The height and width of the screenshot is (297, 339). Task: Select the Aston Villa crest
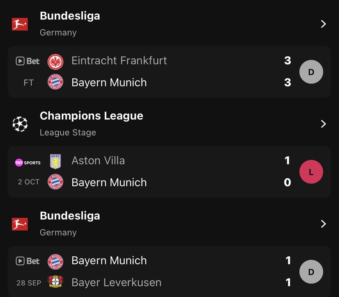(x=55, y=161)
